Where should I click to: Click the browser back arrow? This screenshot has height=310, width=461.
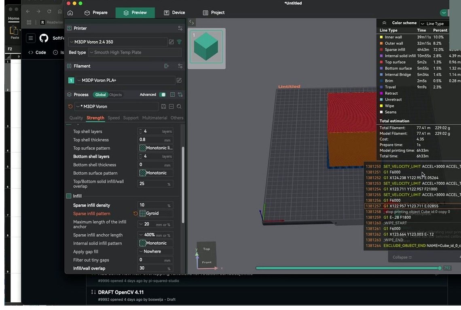point(27,11)
